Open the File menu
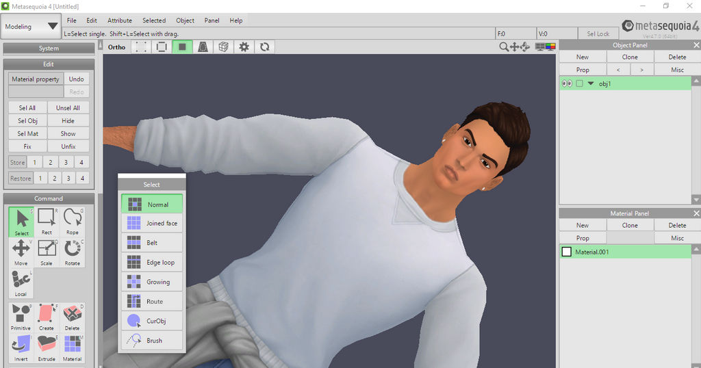Screen dimensions: 701x368 pyautogui.click(x=71, y=21)
